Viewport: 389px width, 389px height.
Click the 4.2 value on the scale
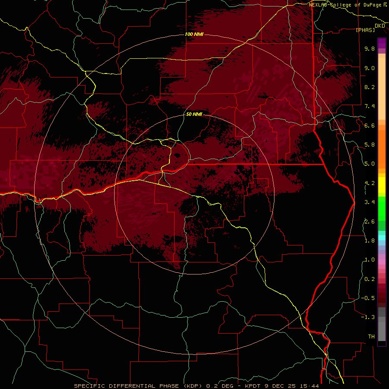click(370, 183)
